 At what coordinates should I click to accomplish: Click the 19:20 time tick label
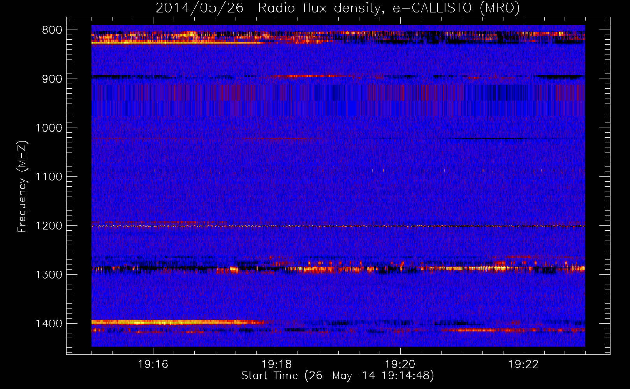click(400, 364)
